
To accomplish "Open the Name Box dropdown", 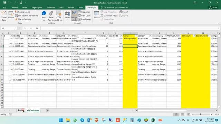I will pyautogui.click(x=16, y=28).
